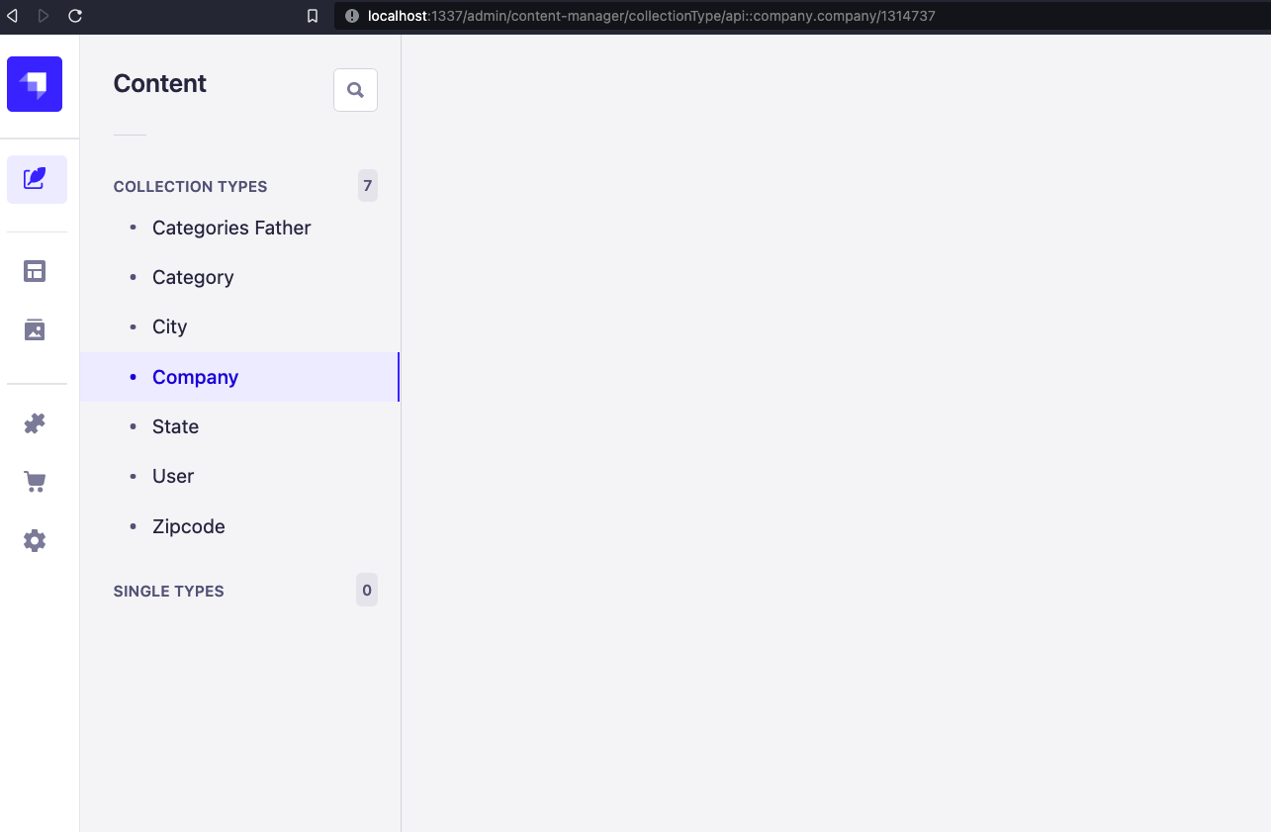The height and width of the screenshot is (832, 1271).
Task: Open the Settings gear icon
Action: (35, 540)
